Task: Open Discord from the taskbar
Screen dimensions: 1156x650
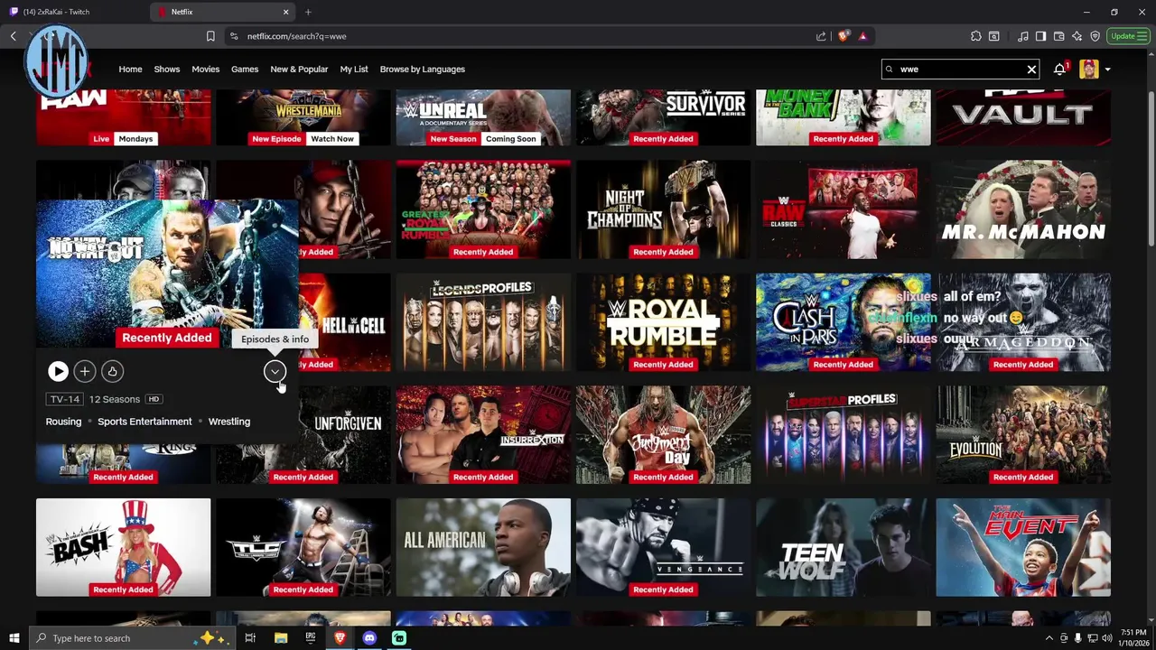Action: tap(369, 638)
